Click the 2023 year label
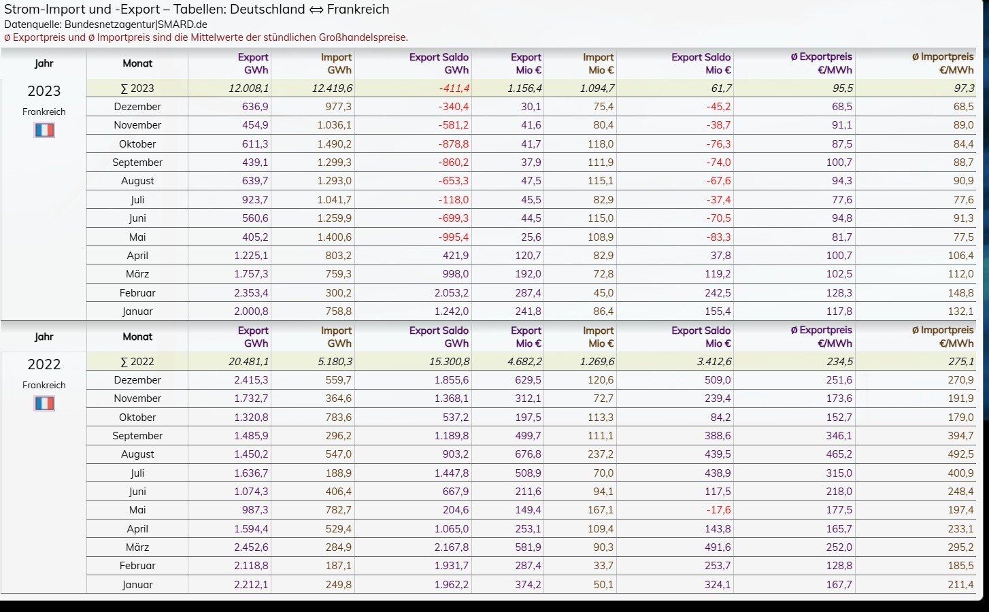Viewport: 989px width, 612px height. click(x=44, y=91)
